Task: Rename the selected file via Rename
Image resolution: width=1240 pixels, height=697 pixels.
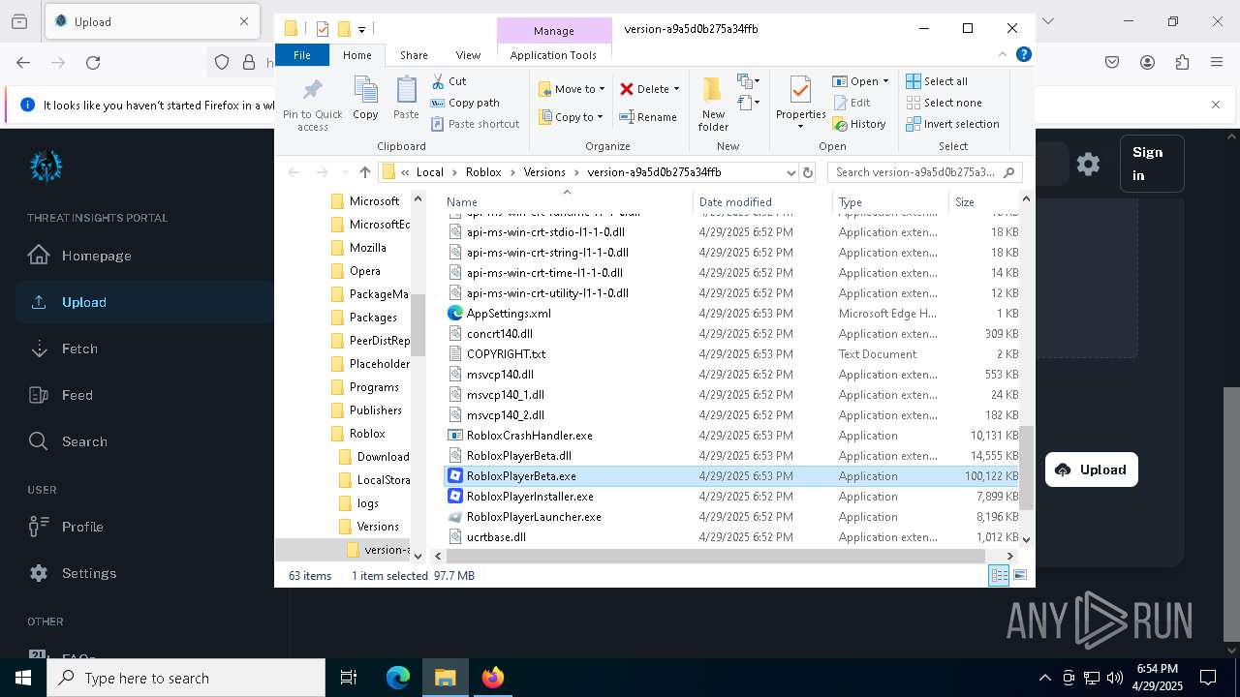Action: click(x=648, y=117)
